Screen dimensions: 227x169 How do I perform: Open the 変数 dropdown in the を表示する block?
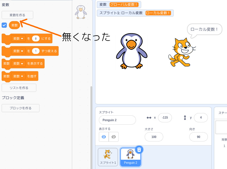coord(18,63)
